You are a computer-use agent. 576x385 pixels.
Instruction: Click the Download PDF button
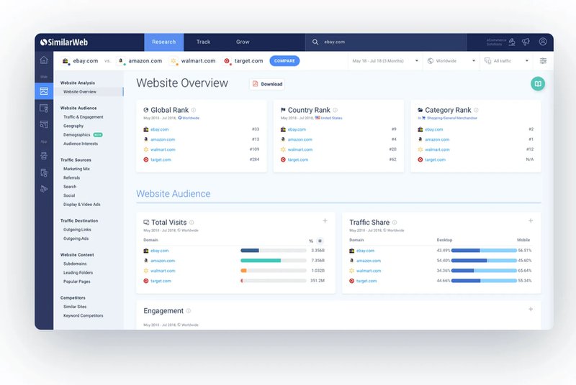click(x=267, y=84)
